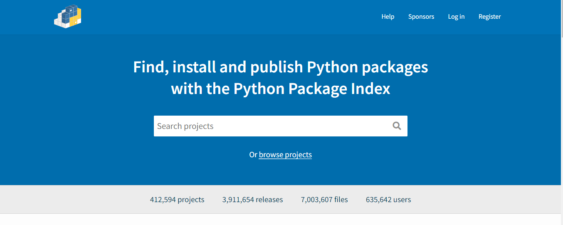563x225 pixels.
Task: Click "with the" in the headline's second line
Action: 200,89
